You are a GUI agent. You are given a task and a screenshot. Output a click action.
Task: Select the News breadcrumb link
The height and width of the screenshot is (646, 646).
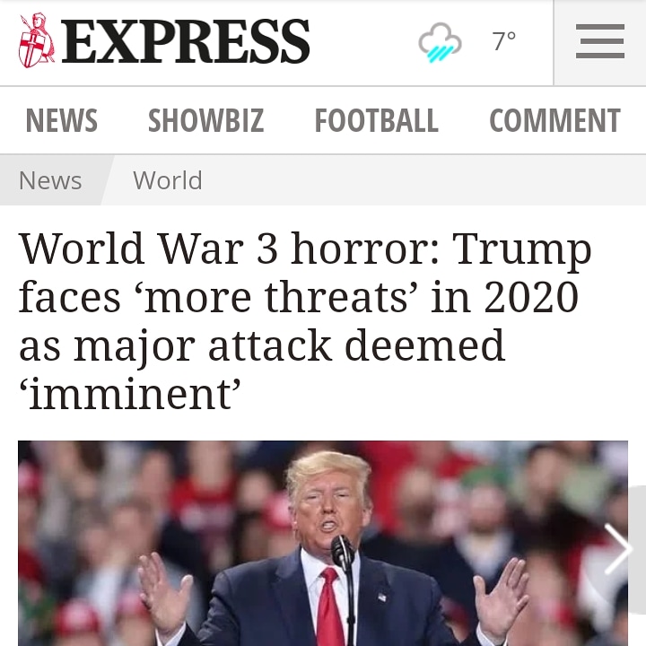pos(50,180)
